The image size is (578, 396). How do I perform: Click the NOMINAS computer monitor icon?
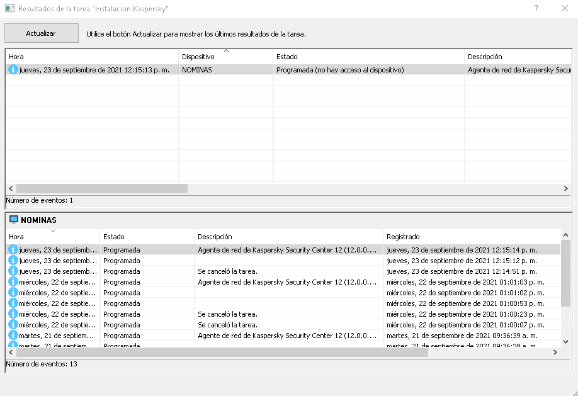click(14, 220)
